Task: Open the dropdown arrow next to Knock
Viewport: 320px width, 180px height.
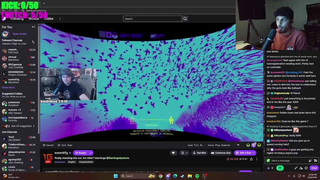Action: click(91, 153)
